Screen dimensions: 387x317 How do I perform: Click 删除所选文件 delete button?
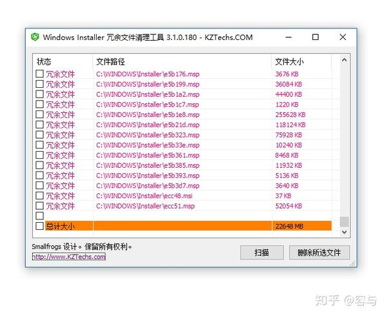[319, 252]
